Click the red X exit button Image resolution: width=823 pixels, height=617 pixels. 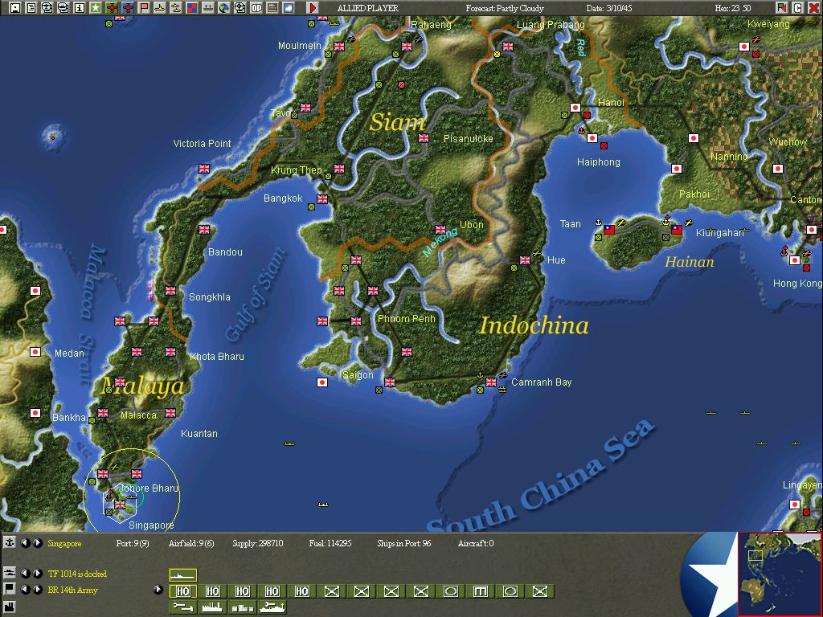tap(813, 7)
